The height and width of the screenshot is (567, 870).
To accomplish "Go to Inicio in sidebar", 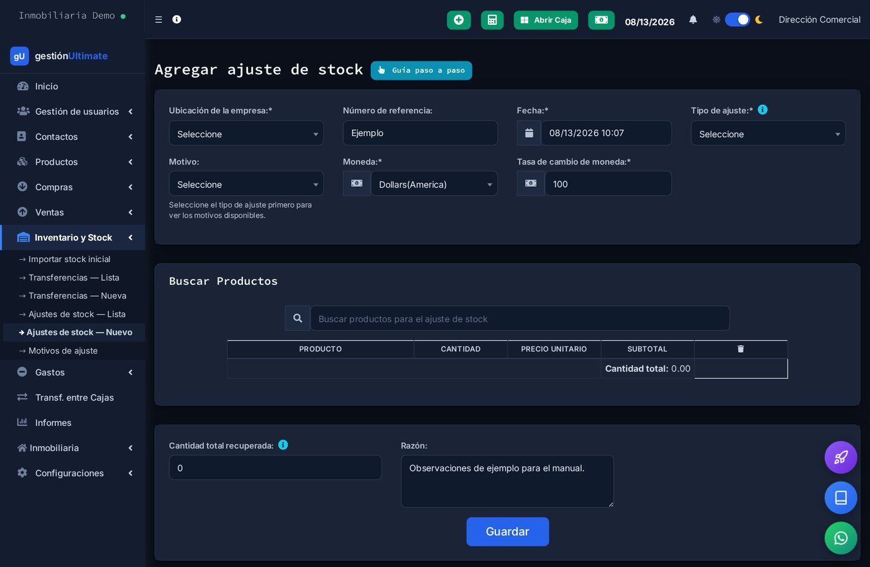I will [73, 86].
